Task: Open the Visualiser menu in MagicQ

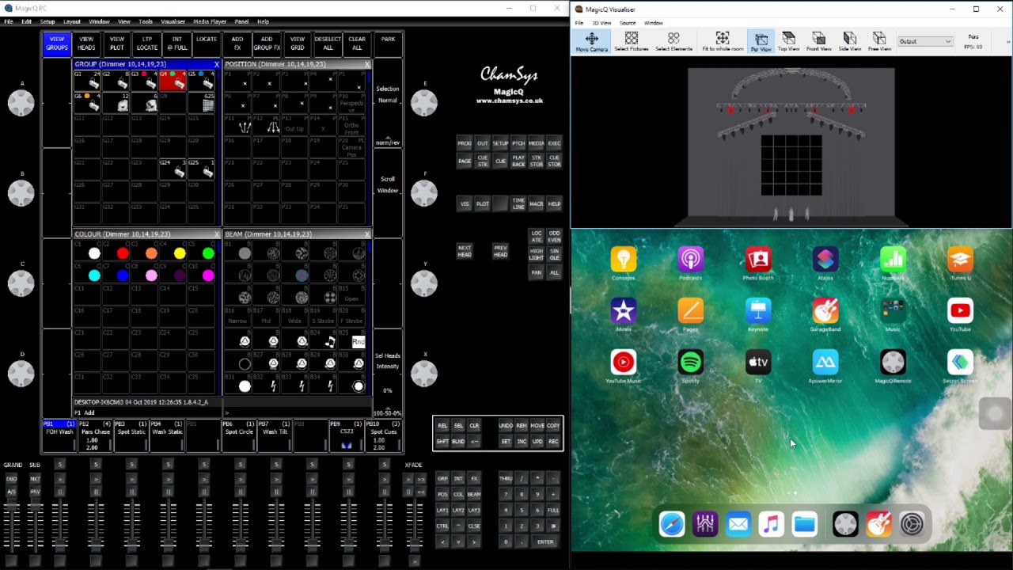Action: pos(173,21)
